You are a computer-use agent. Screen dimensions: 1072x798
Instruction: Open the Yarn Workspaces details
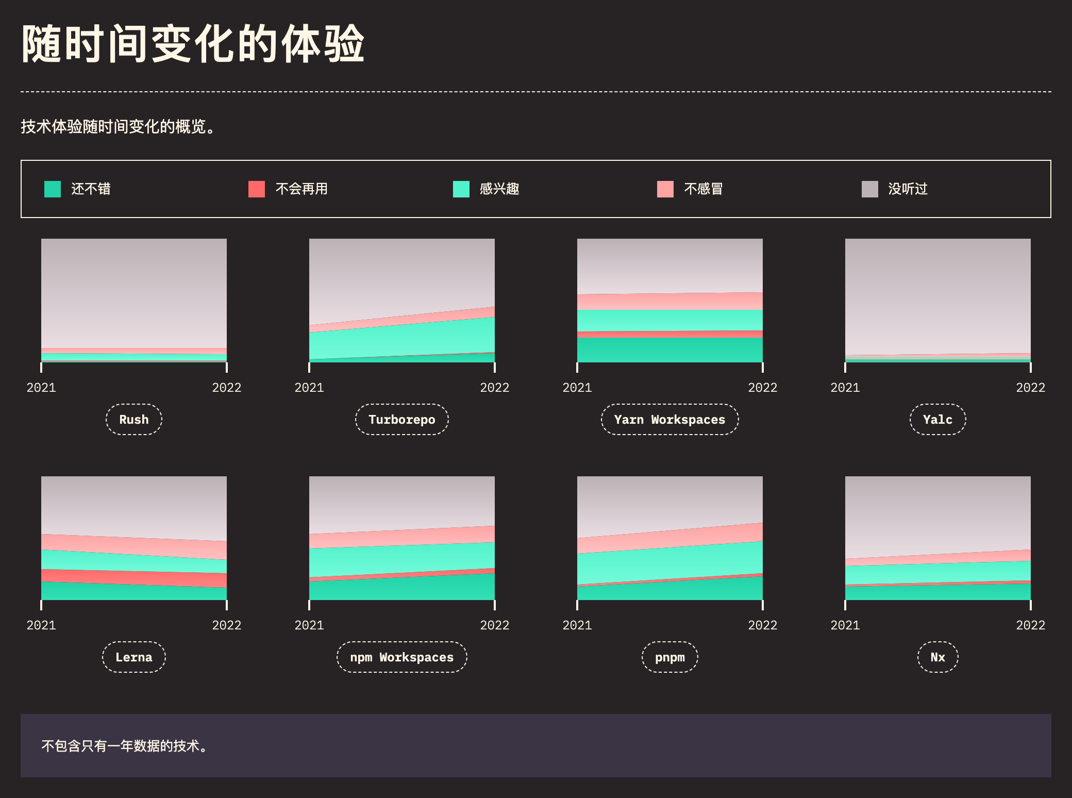669,419
